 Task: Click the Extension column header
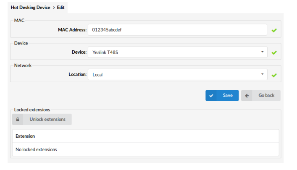[x=25, y=136]
